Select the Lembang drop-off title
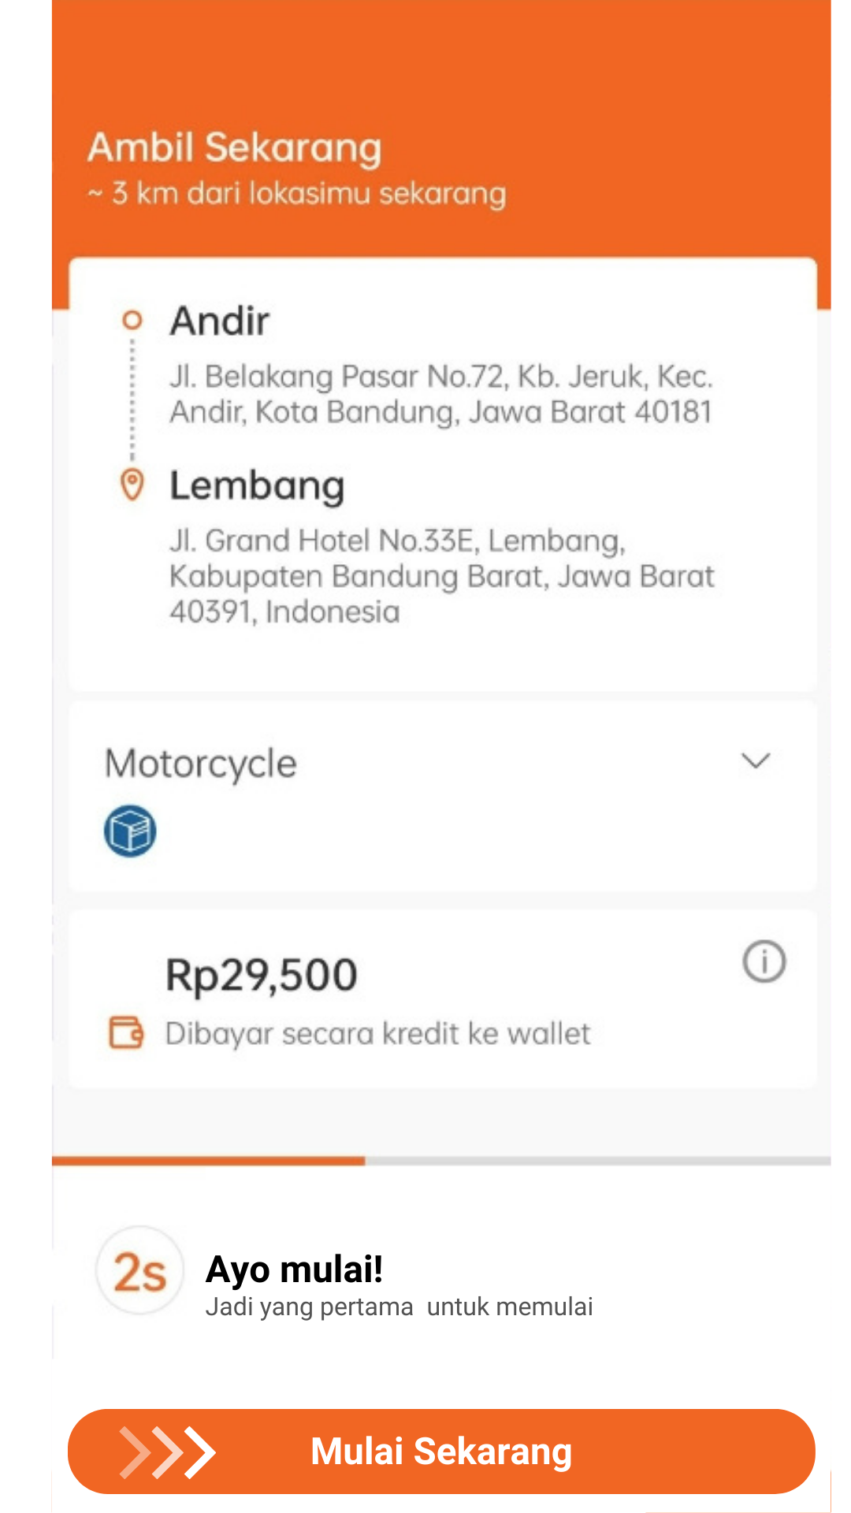851x1513 pixels. pyautogui.click(x=257, y=485)
